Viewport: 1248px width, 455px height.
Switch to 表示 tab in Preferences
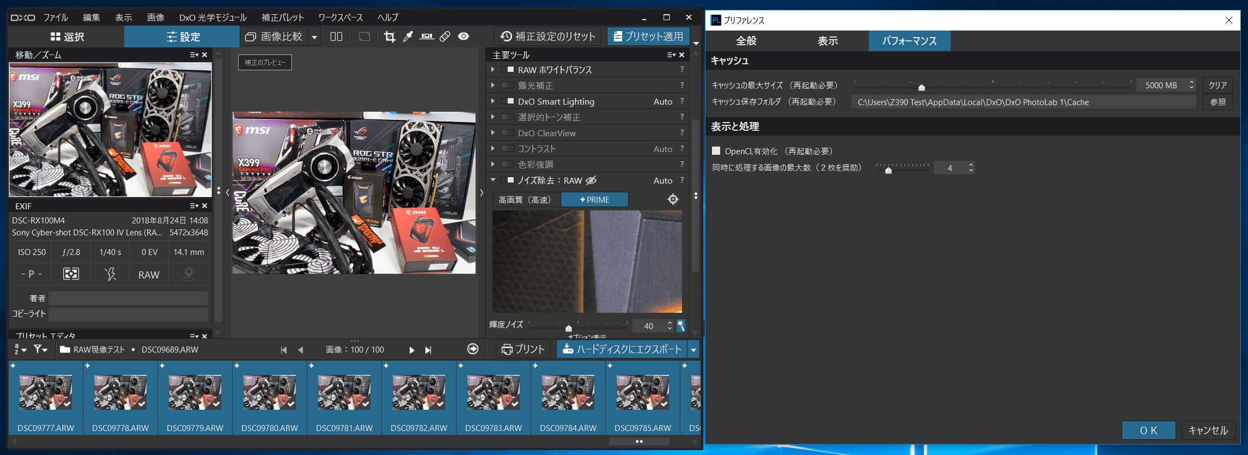pyautogui.click(x=828, y=41)
